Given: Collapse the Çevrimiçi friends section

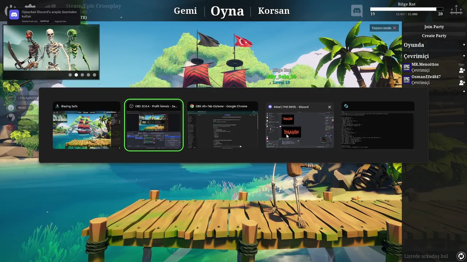Looking at the screenshot, I should (464, 56).
